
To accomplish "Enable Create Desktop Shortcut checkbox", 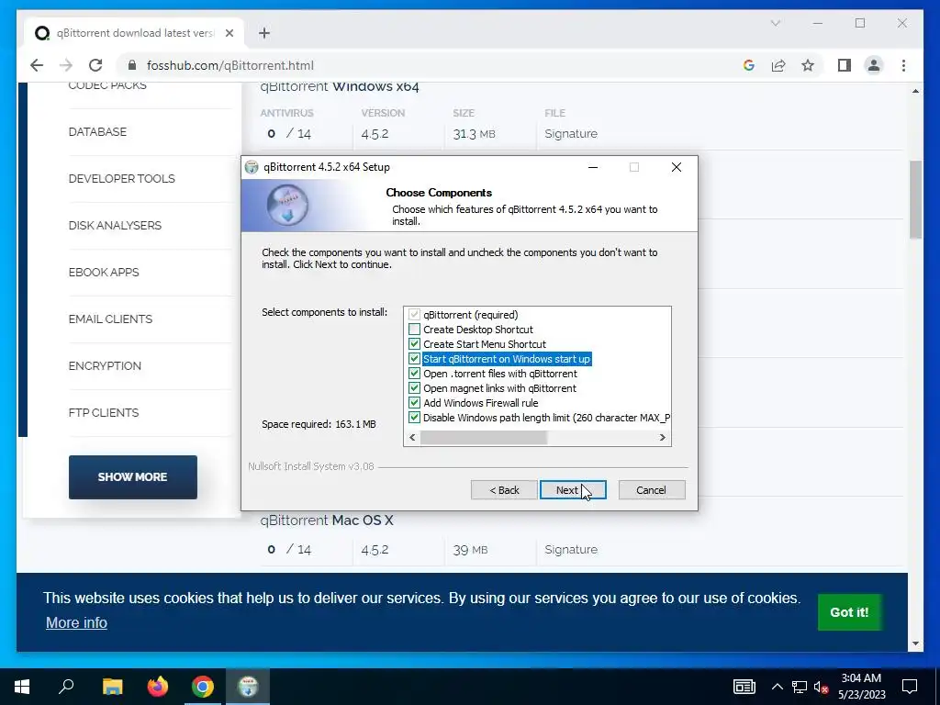I will coord(414,330).
